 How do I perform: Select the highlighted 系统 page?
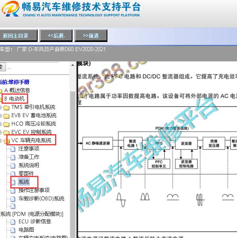tap(24, 182)
